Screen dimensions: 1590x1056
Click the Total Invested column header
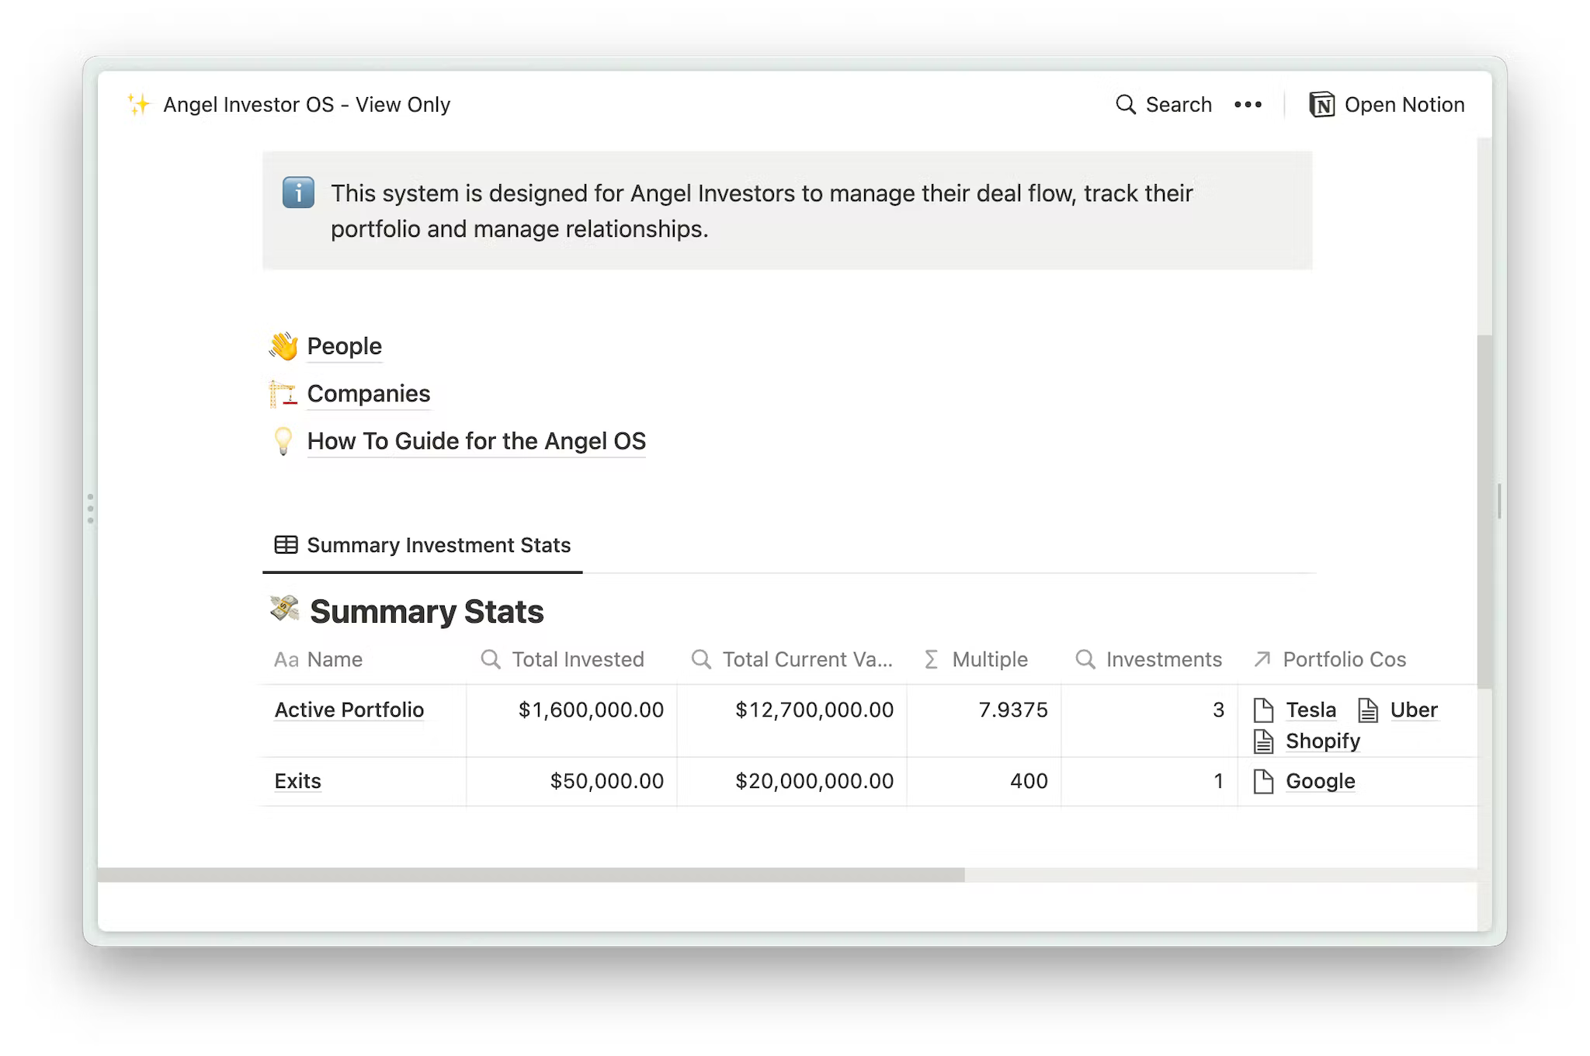coord(578,659)
